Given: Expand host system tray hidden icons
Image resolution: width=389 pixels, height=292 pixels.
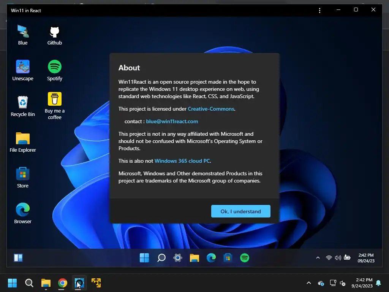Looking at the screenshot, I should coord(309,283).
